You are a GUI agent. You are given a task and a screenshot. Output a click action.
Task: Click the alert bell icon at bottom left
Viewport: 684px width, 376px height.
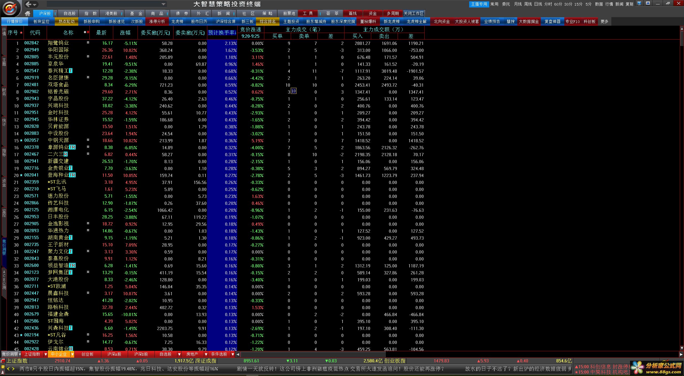coord(3,372)
